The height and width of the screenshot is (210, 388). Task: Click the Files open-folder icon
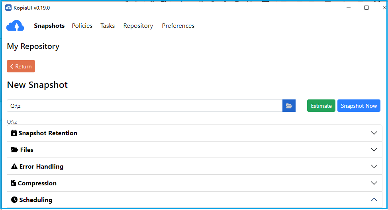pos(15,150)
